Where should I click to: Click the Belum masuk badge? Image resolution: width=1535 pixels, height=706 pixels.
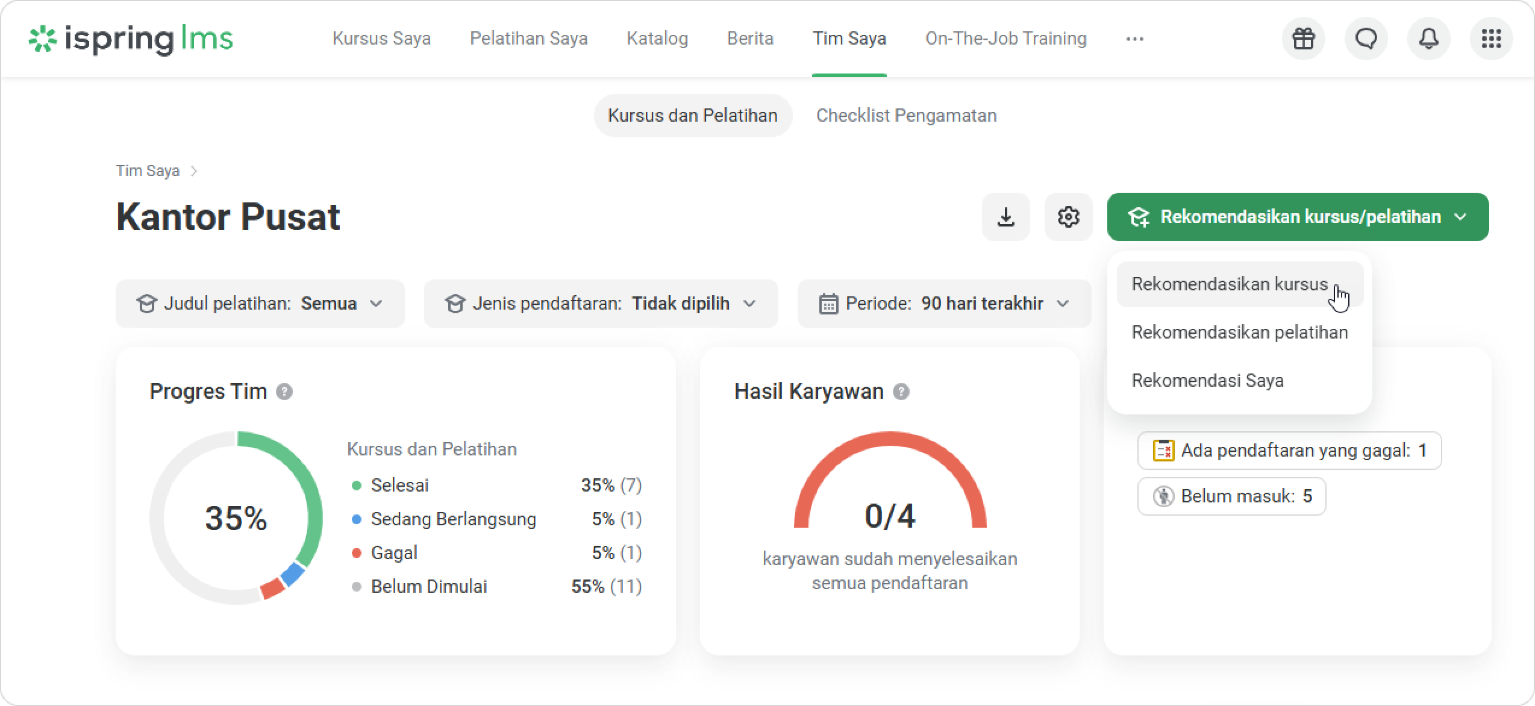[1231, 496]
